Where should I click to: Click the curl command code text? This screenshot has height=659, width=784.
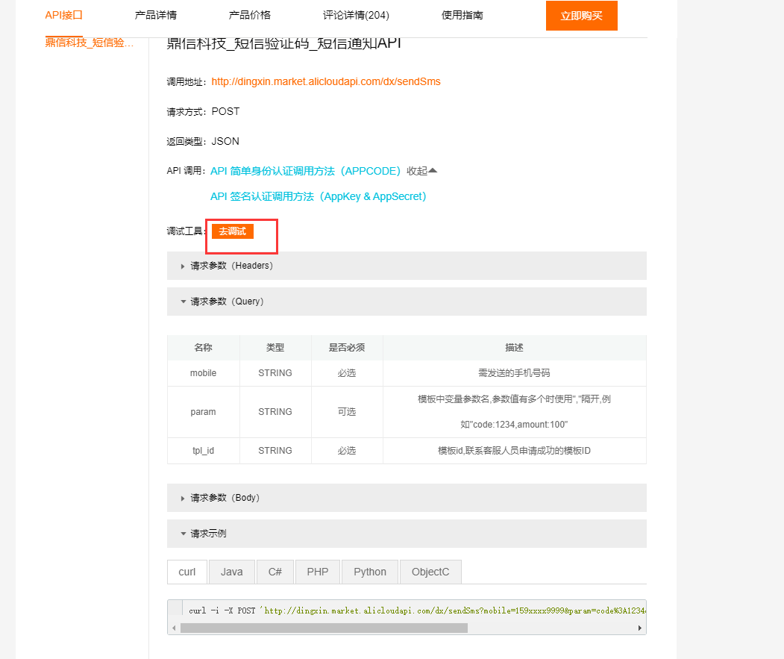point(417,610)
